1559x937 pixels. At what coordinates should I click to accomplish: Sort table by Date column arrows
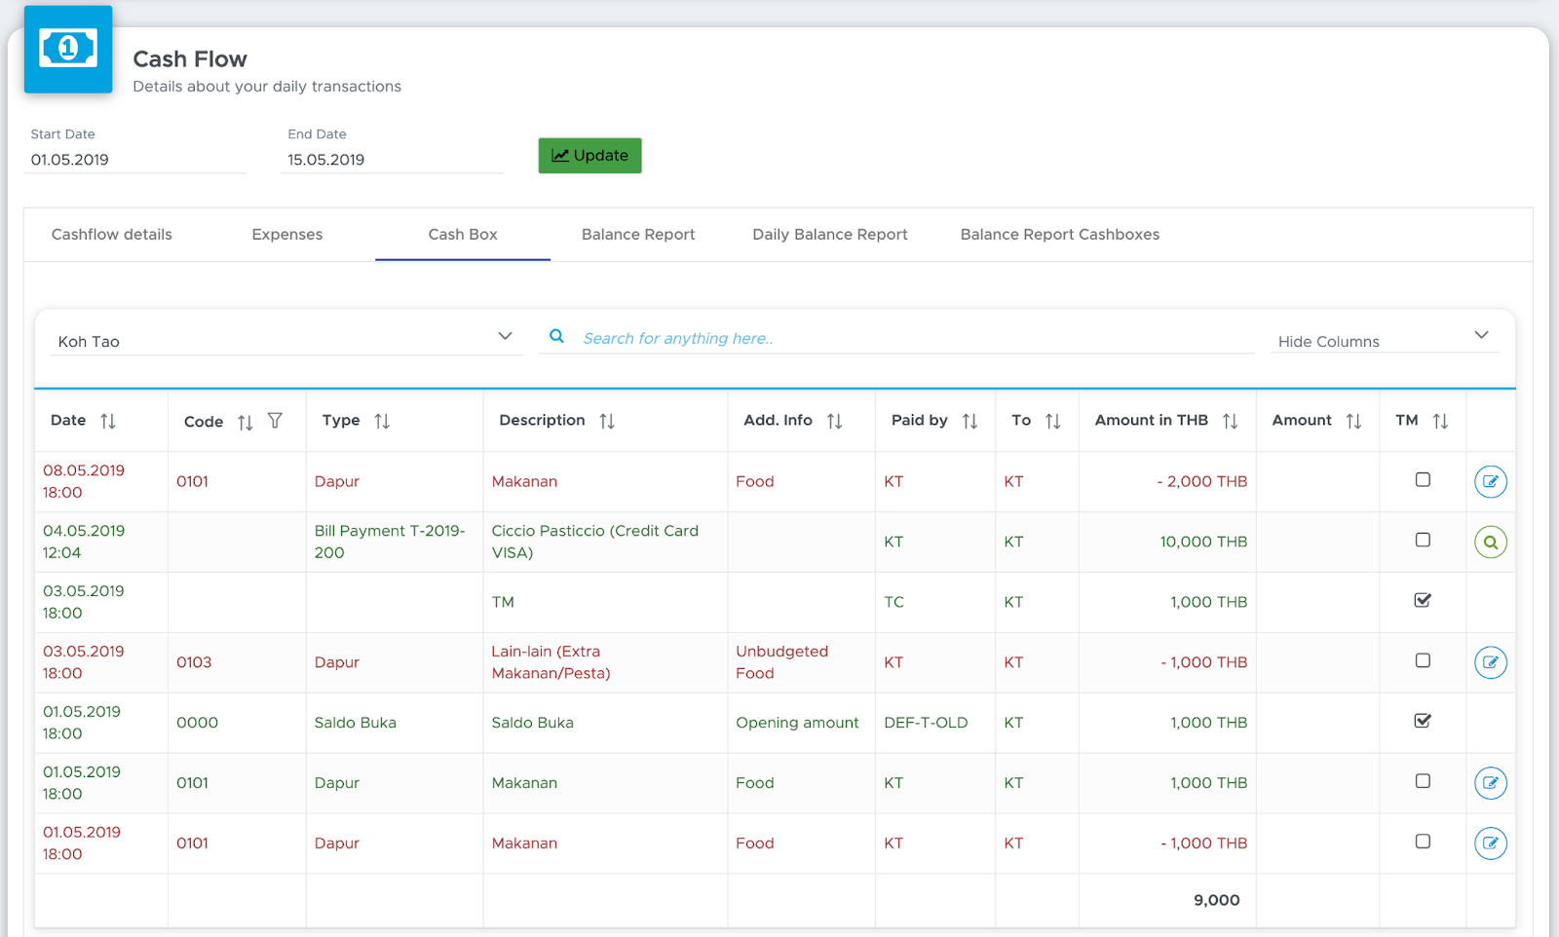(108, 421)
